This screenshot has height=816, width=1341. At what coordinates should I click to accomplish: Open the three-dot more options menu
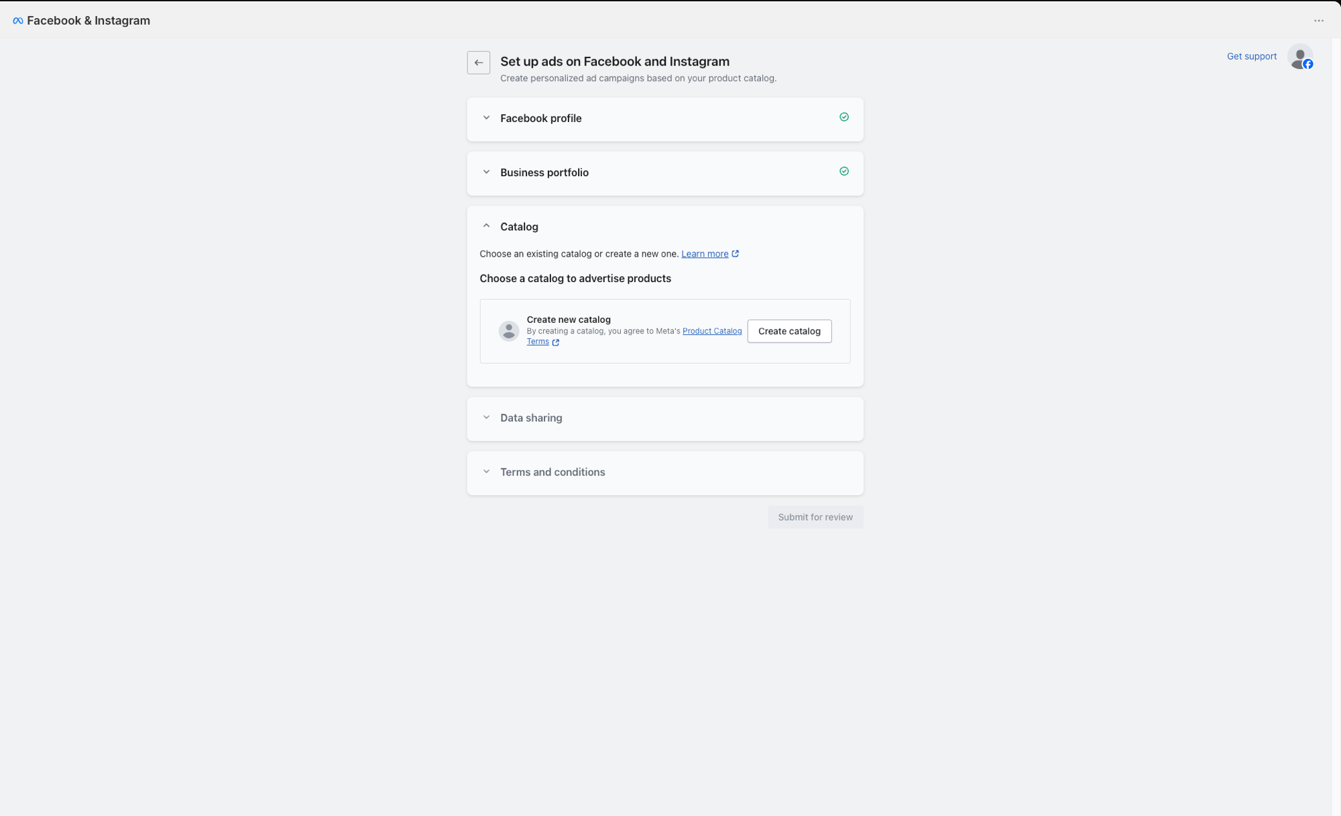(1318, 21)
